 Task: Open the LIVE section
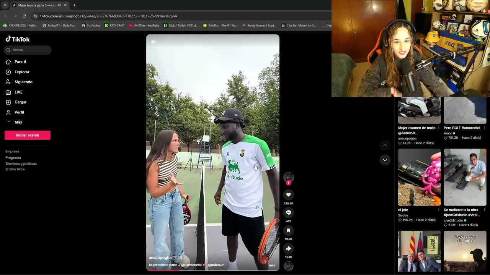(x=14, y=92)
